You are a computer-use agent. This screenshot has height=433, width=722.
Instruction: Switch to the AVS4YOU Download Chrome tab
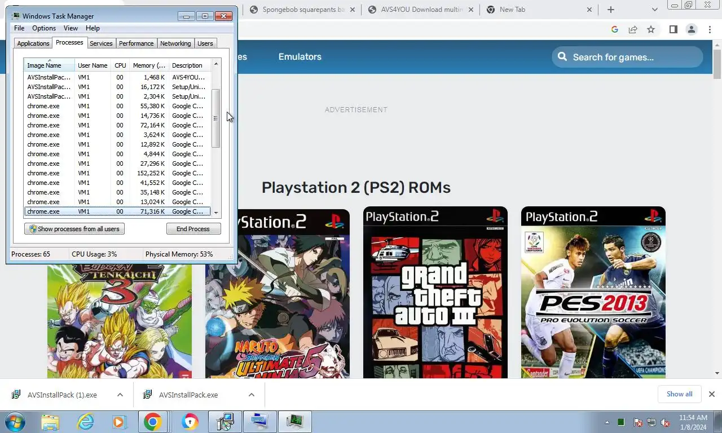point(420,10)
